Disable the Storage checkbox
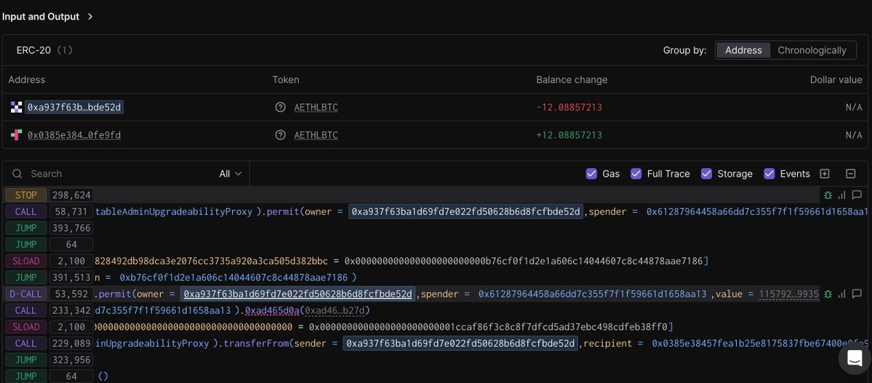872x383 pixels. (x=706, y=174)
